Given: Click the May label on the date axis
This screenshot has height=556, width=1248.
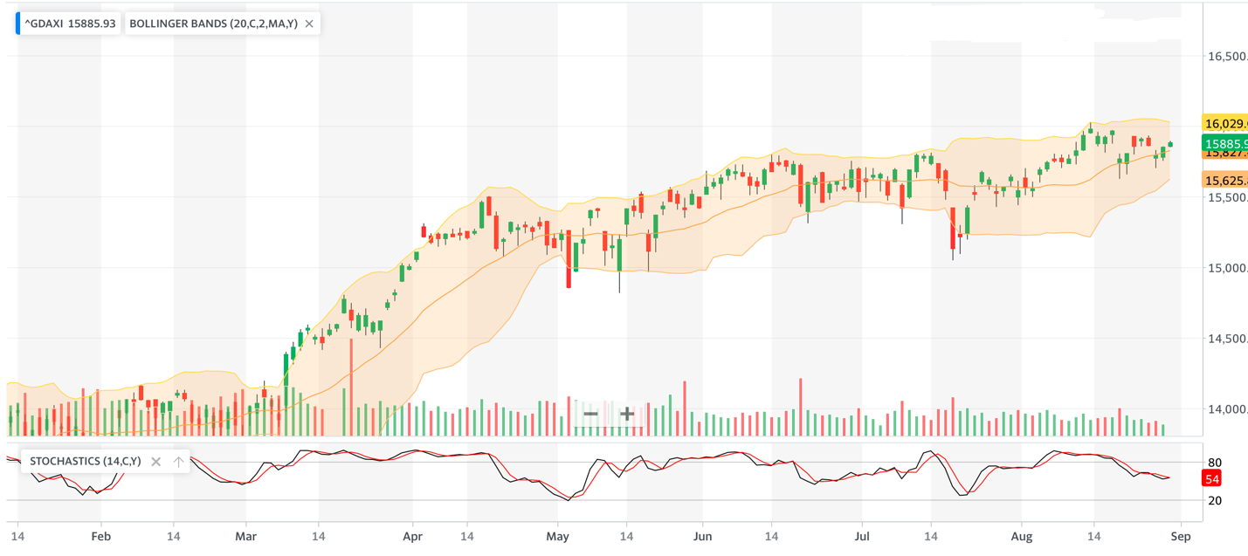Looking at the screenshot, I should click(556, 536).
